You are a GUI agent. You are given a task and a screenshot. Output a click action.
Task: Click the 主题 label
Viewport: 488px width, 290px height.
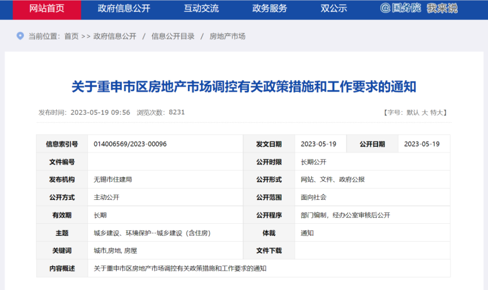coord(62,233)
